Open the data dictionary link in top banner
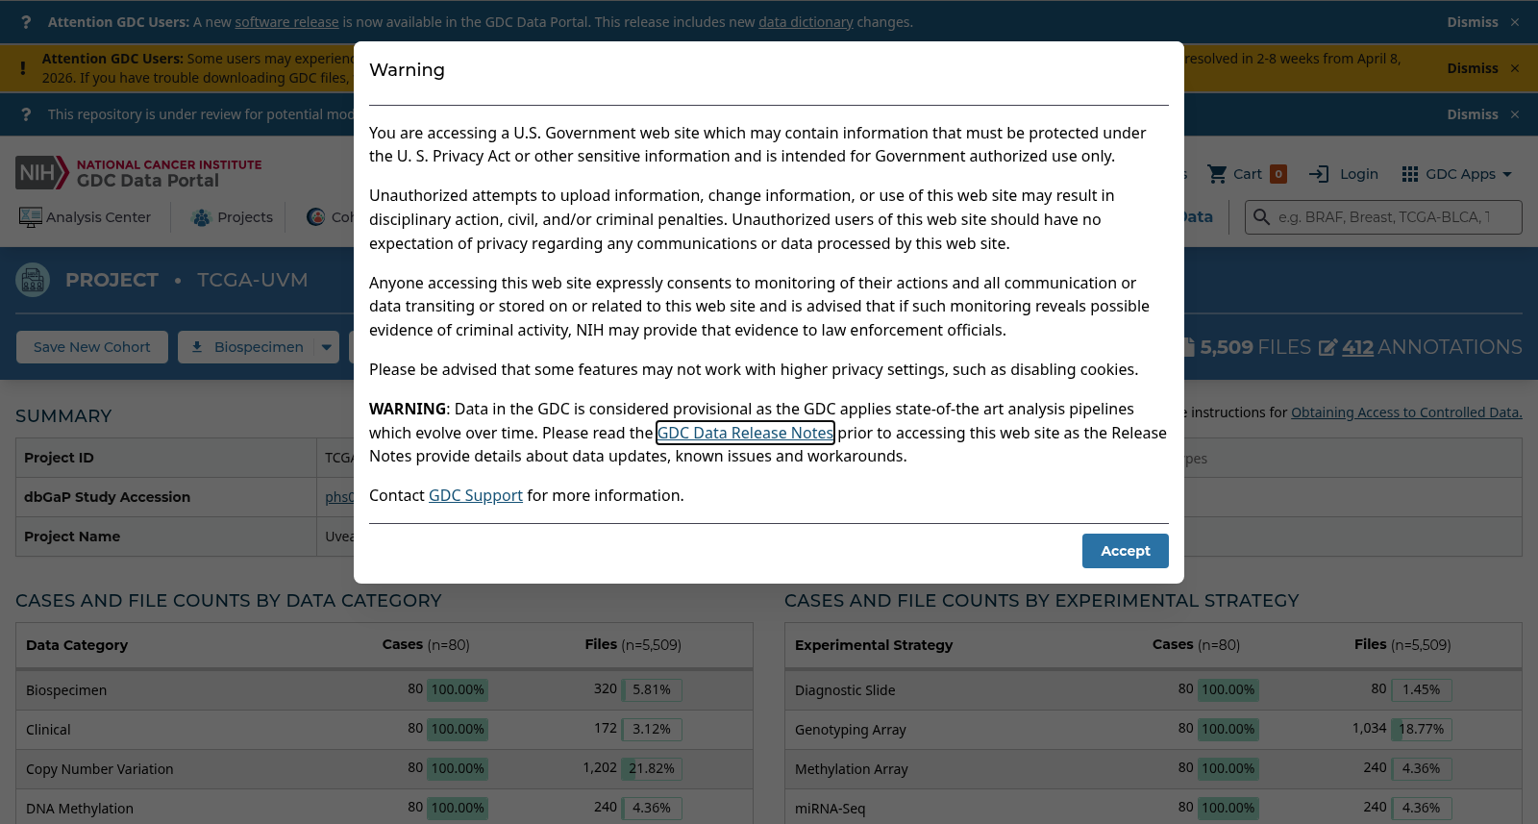This screenshot has height=824, width=1538. (x=806, y=22)
